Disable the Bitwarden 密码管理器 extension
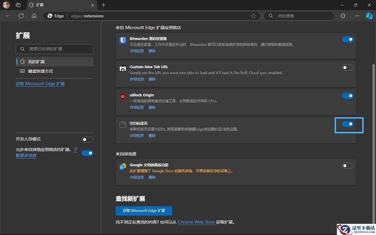Image resolution: width=376 pixels, height=235 pixels. [348, 39]
